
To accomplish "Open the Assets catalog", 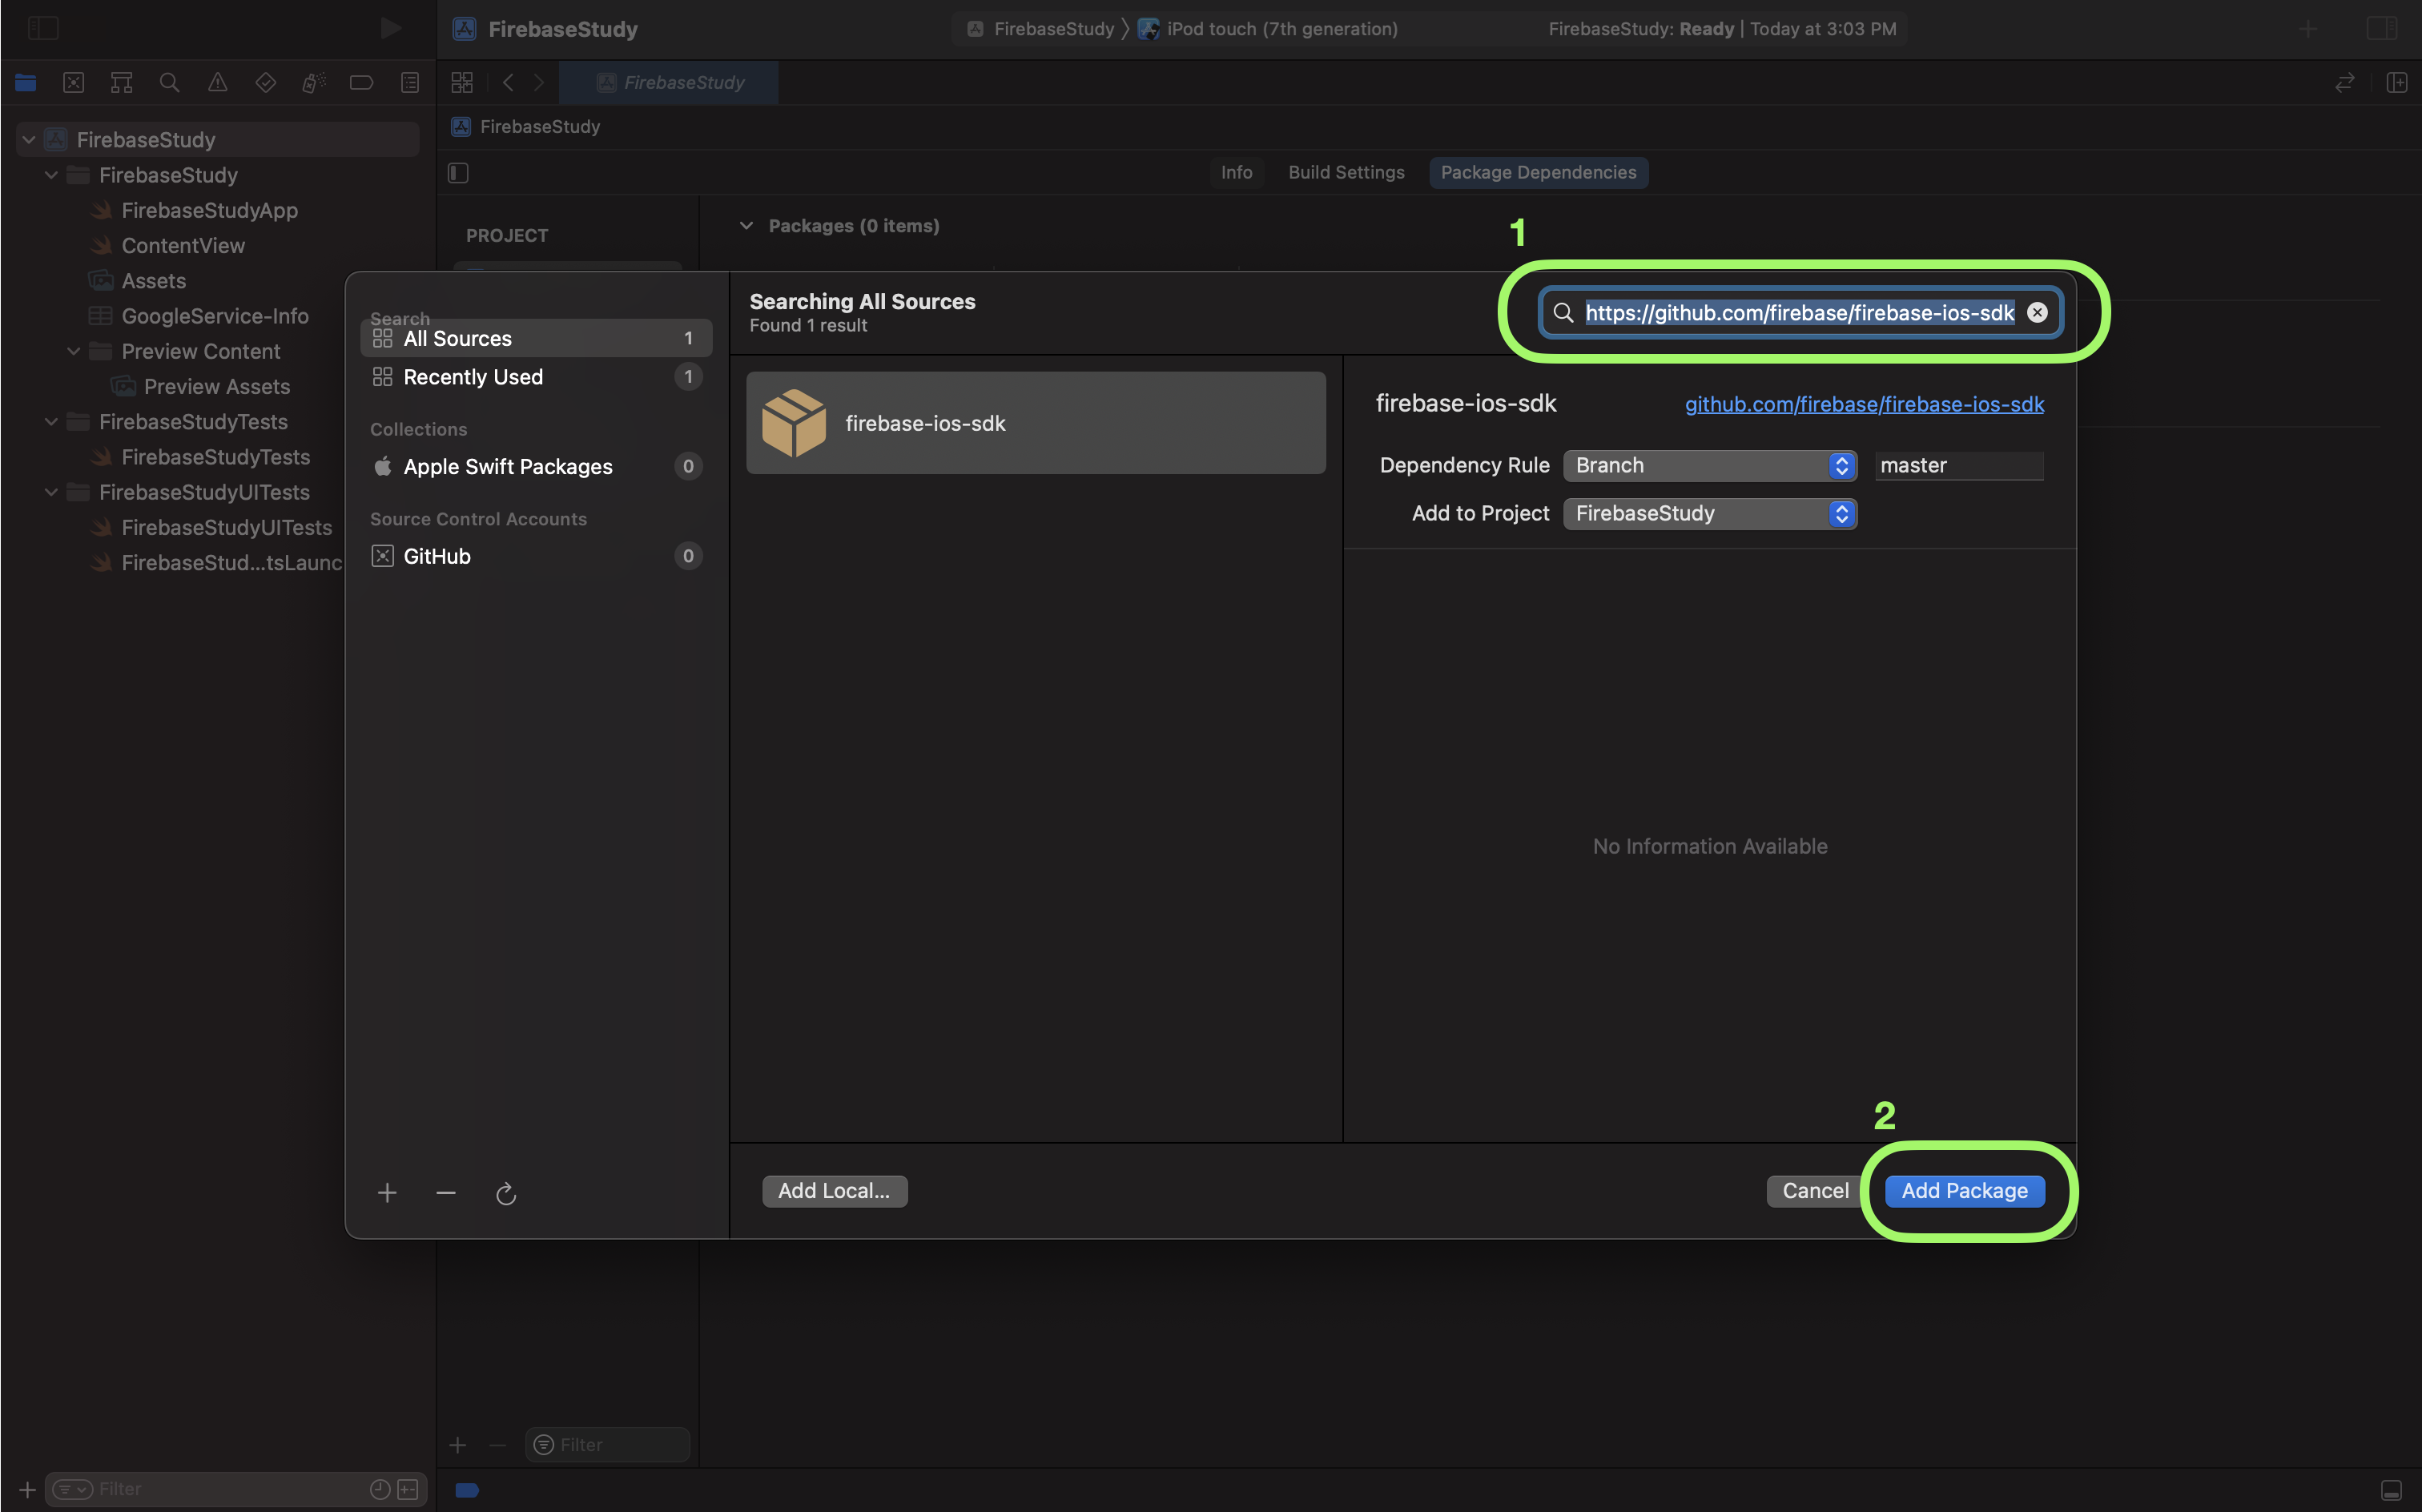I will coord(153,281).
